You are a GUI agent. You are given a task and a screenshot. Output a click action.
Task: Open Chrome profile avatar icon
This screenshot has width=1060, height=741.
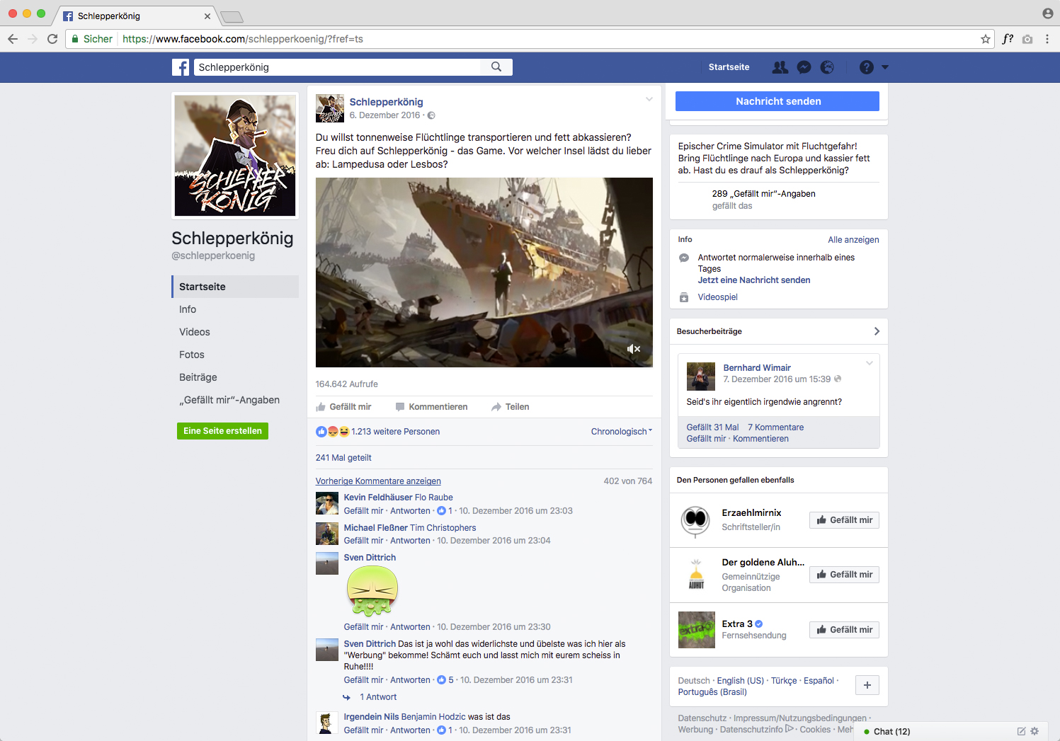coord(1048,13)
